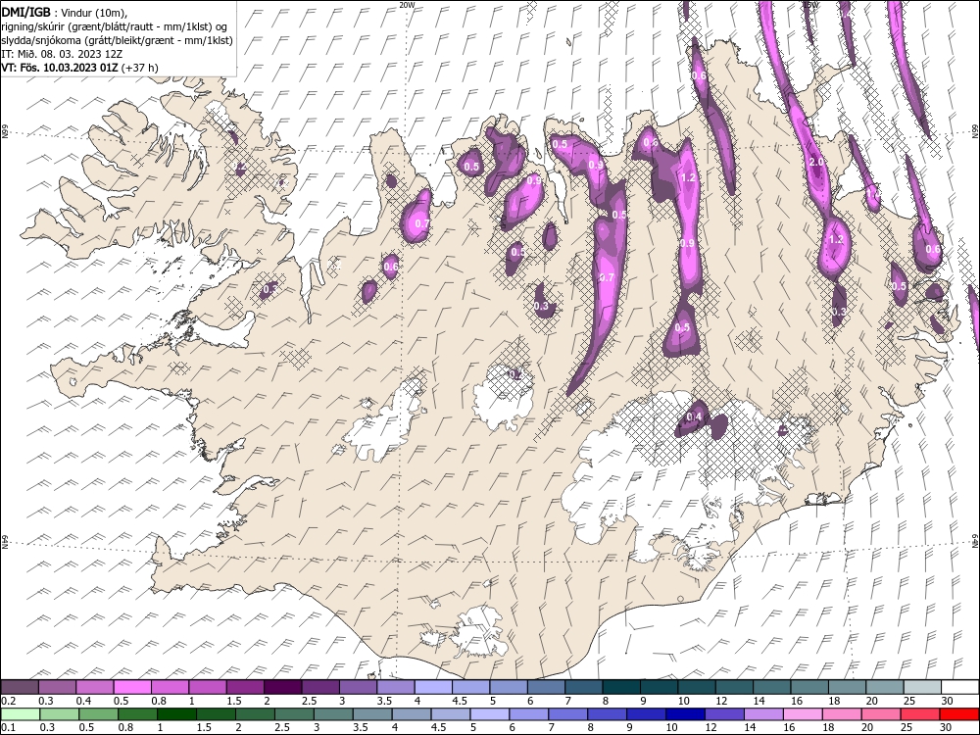The width and height of the screenshot is (980, 735).
Task: Click the 'DMI/IGB' title text
Action: click(x=26, y=12)
